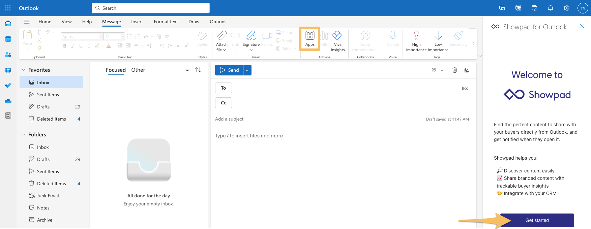Screen dimensions: 591x229
Task: Toggle superscript formatting
Action: (187, 46)
